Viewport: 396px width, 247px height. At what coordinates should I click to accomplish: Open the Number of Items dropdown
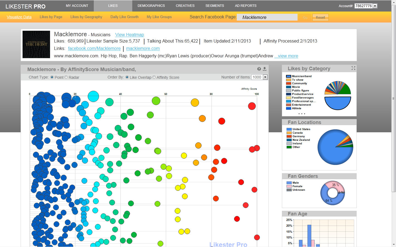point(265,77)
